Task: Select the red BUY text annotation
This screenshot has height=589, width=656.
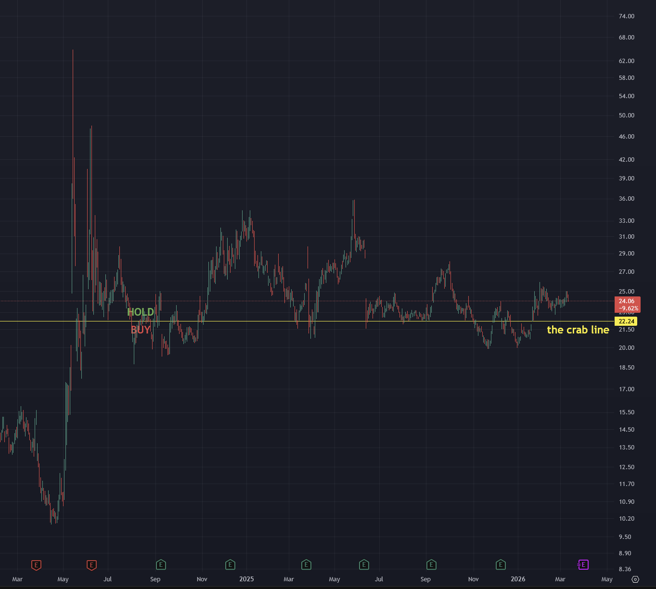Action: [141, 330]
